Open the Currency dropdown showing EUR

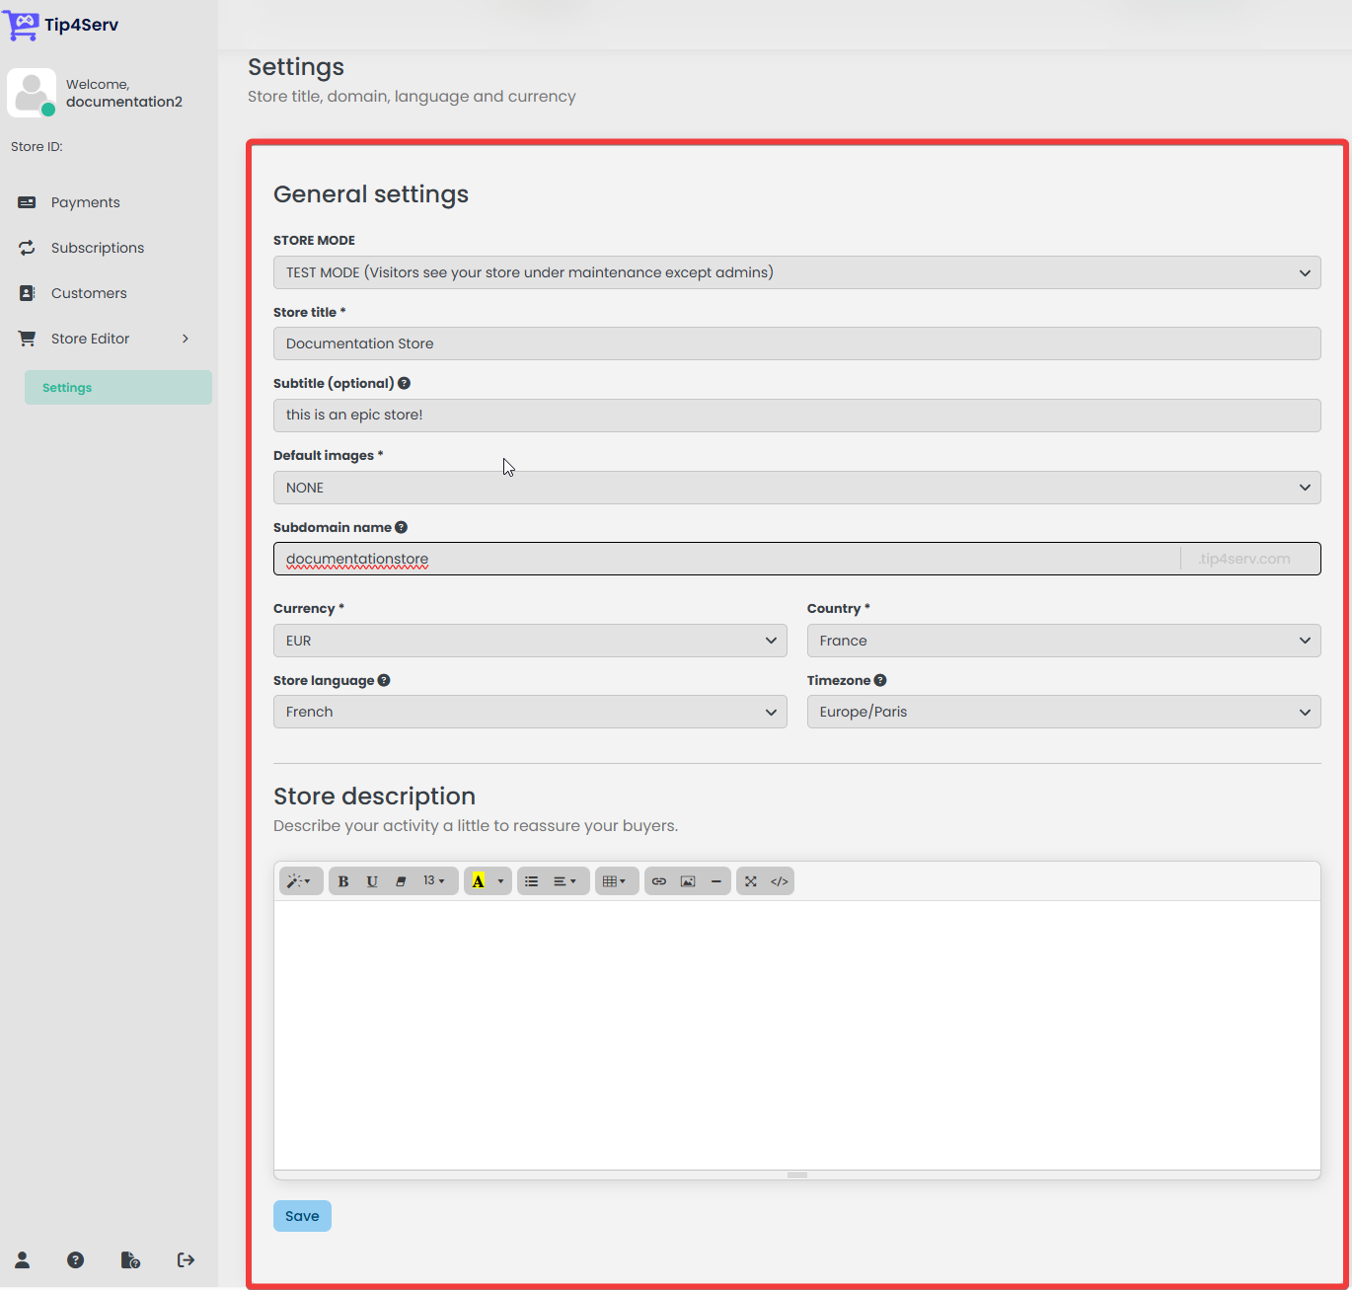pos(530,641)
